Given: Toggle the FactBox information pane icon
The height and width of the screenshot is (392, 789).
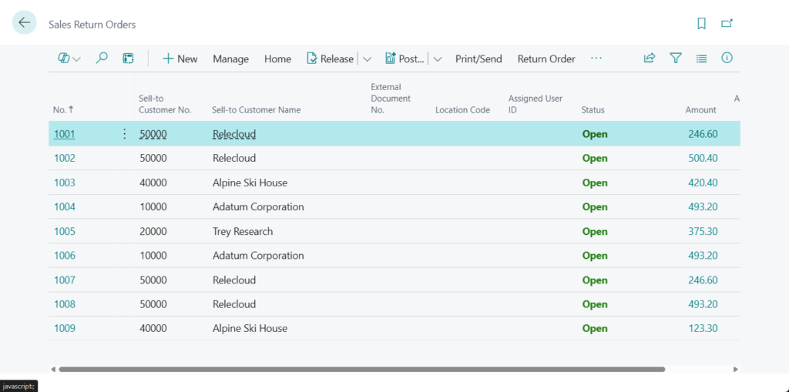Looking at the screenshot, I should coord(727,59).
